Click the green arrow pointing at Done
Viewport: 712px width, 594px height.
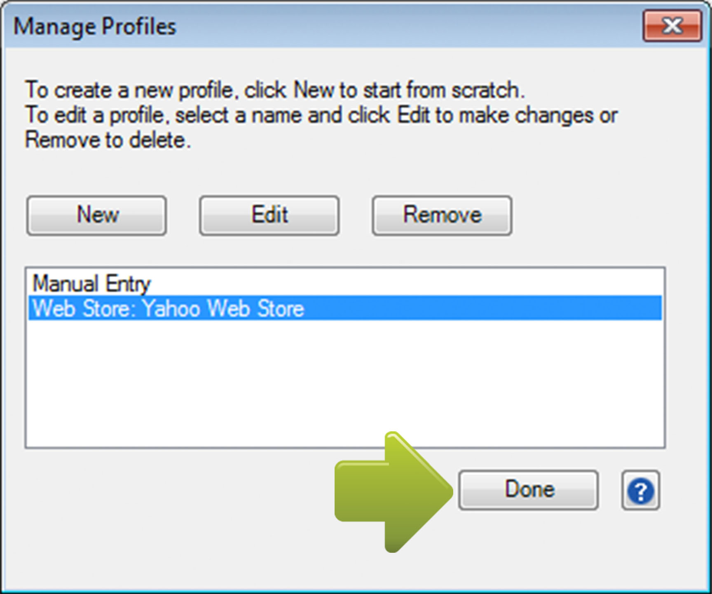393,491
